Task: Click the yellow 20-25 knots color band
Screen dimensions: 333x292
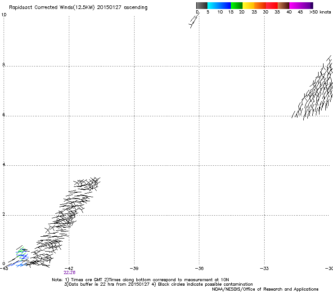Action: coord(248,5)
